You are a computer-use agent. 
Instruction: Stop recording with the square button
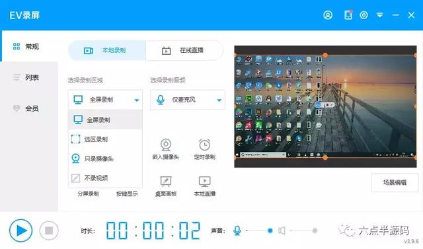pyautogui.click(x=49, y=231)
